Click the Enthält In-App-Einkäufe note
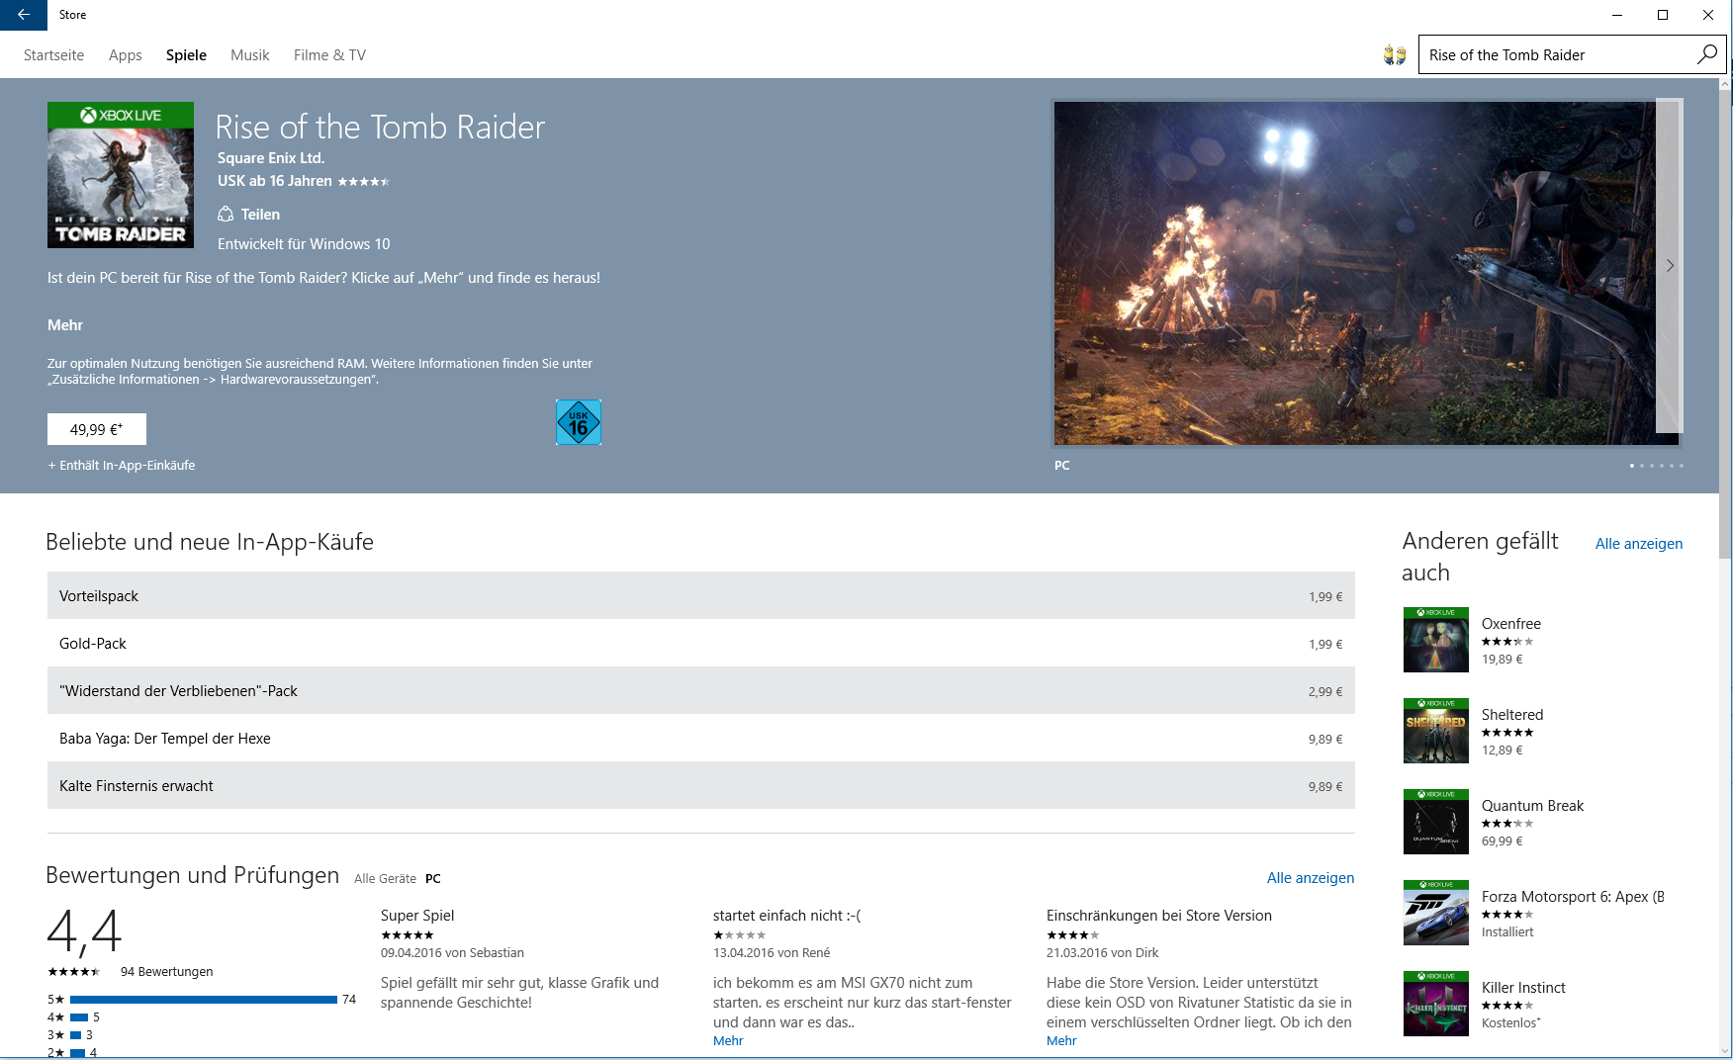This screenshot has height=1060, width=1733. (122, 466)
